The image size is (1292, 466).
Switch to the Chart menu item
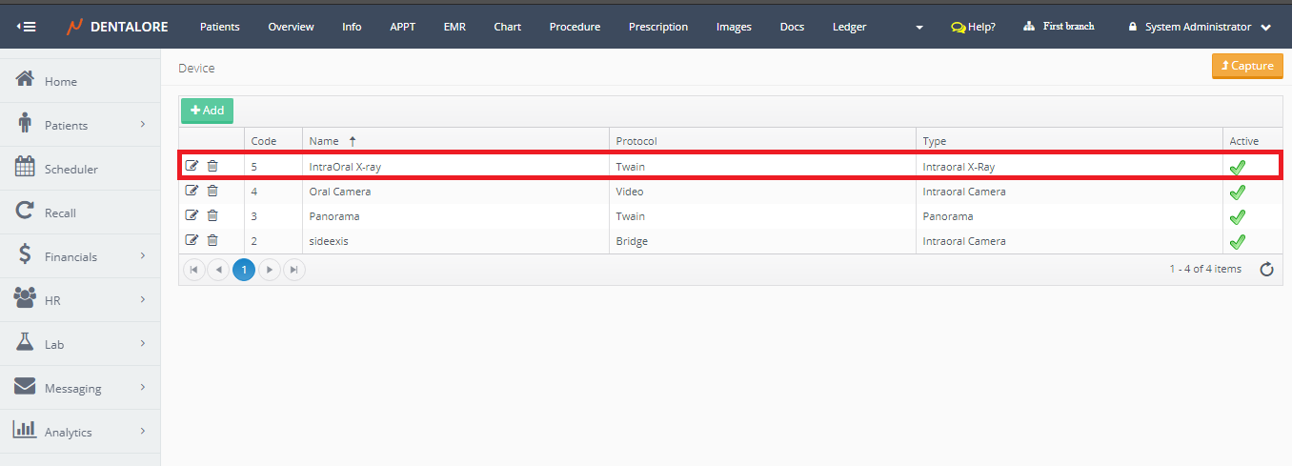click(507, 27)
